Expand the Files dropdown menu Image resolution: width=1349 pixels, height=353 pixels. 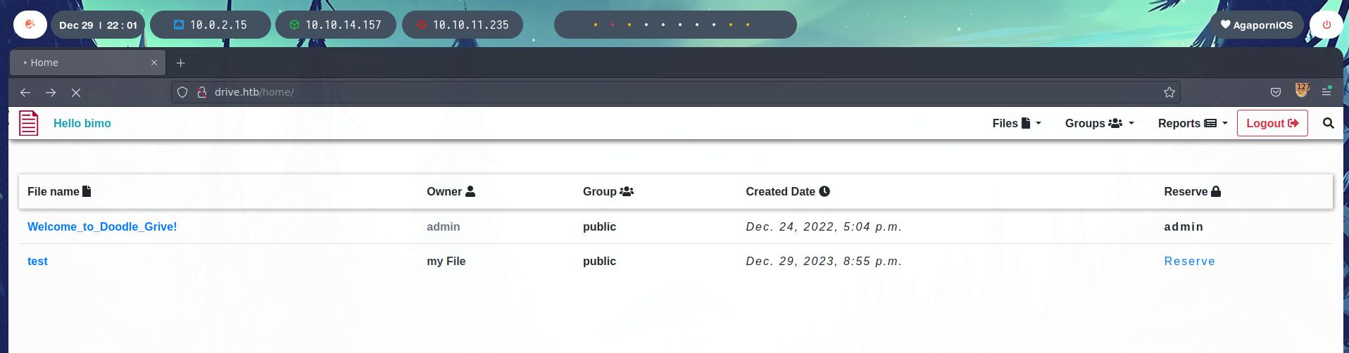tap(1016, 123)
